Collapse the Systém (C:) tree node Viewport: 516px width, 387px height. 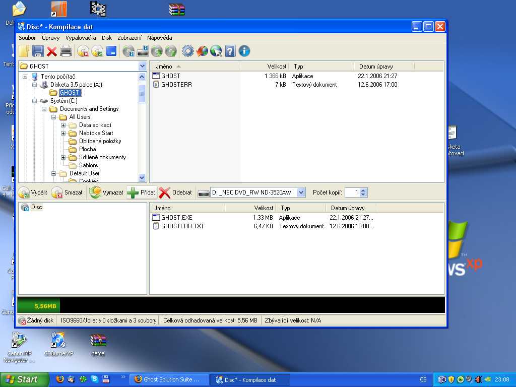pos(35,101)
